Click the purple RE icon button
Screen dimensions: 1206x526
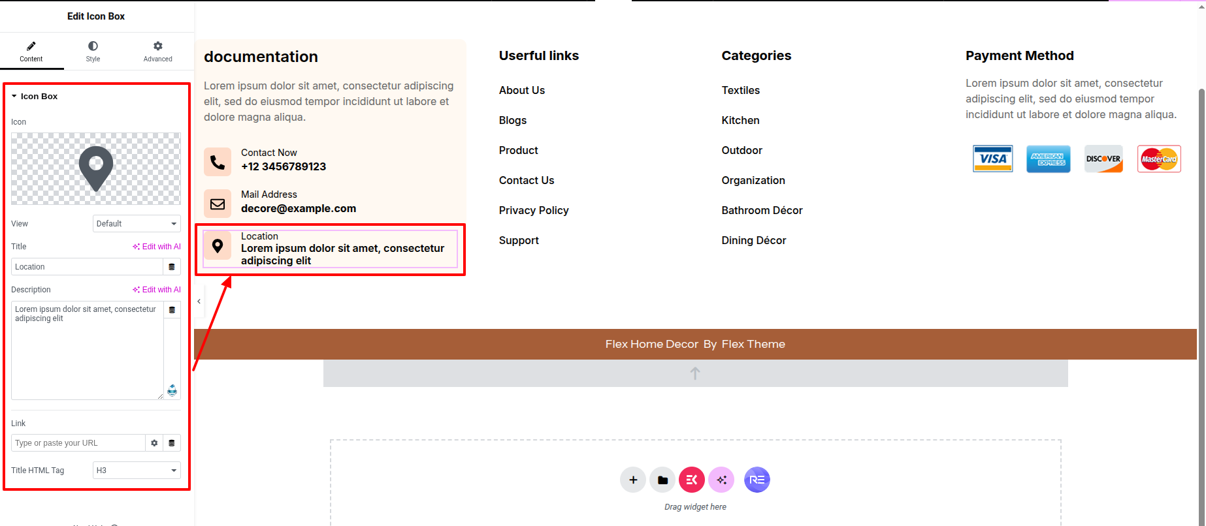(757, 480)
